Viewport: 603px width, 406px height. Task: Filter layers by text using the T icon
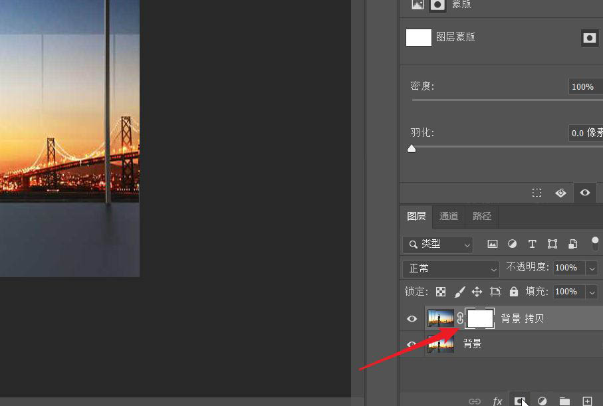point(532,244)
